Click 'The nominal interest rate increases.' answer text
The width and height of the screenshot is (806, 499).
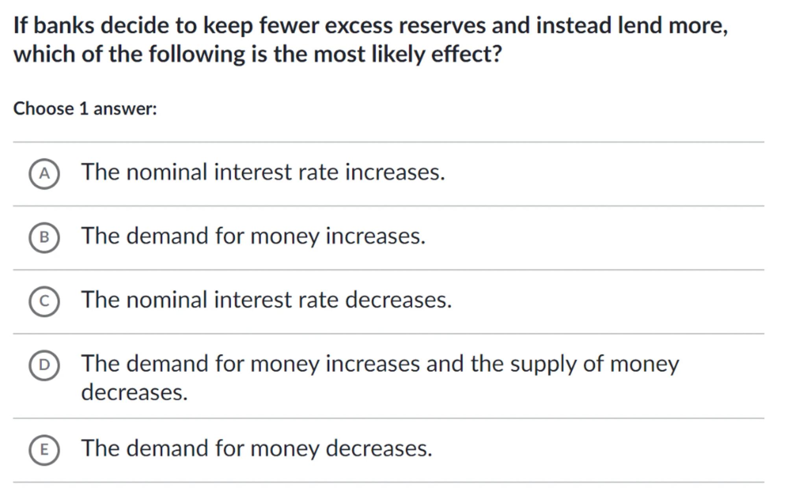[x=263, y=172]
